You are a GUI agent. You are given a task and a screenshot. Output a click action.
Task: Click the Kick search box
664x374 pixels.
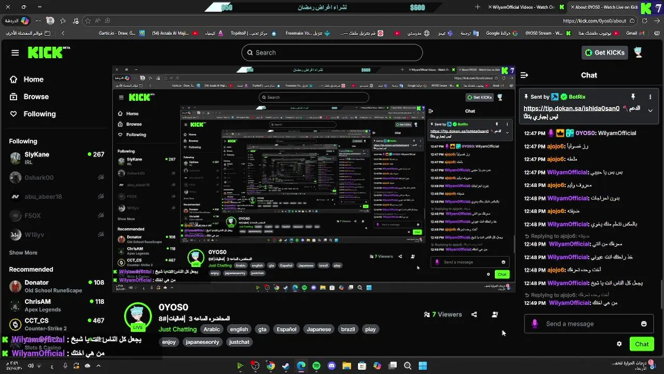[x=332, y=52]
